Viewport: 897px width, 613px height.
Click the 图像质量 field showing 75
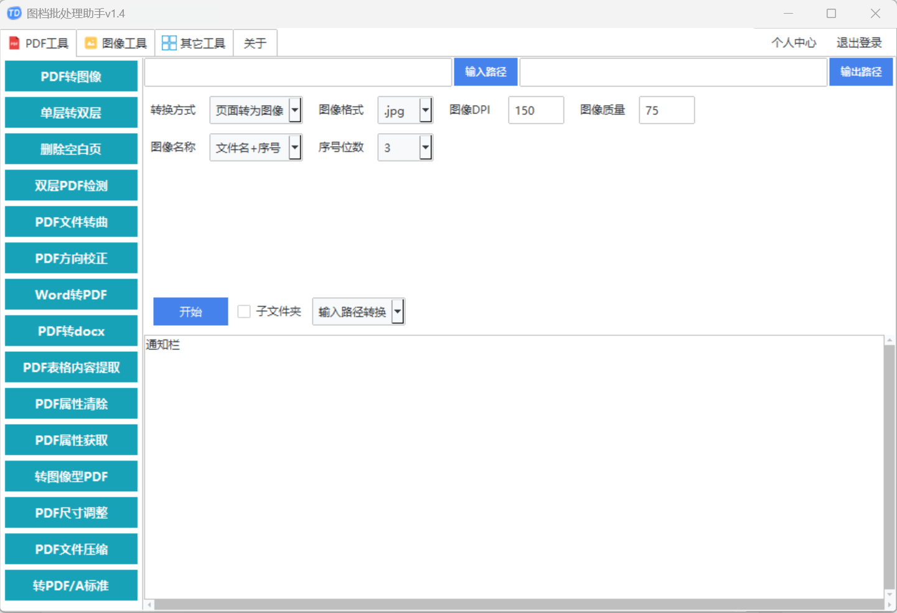tap(667, 110)
